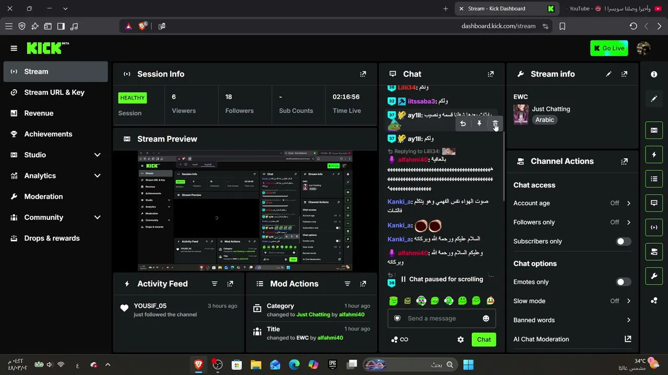Select Stream in the sidebar
This screenshot has width=668, height=375.
pos(55,72)
